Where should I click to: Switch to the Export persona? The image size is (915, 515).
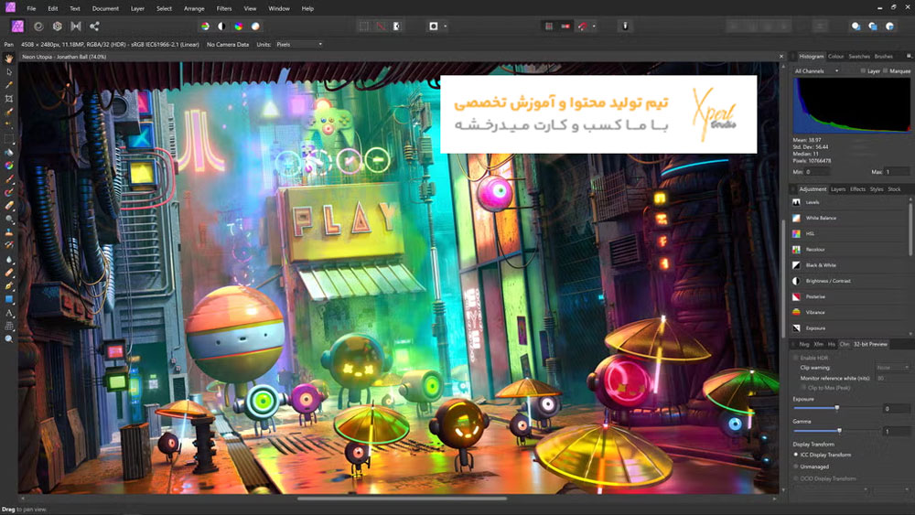94,27
